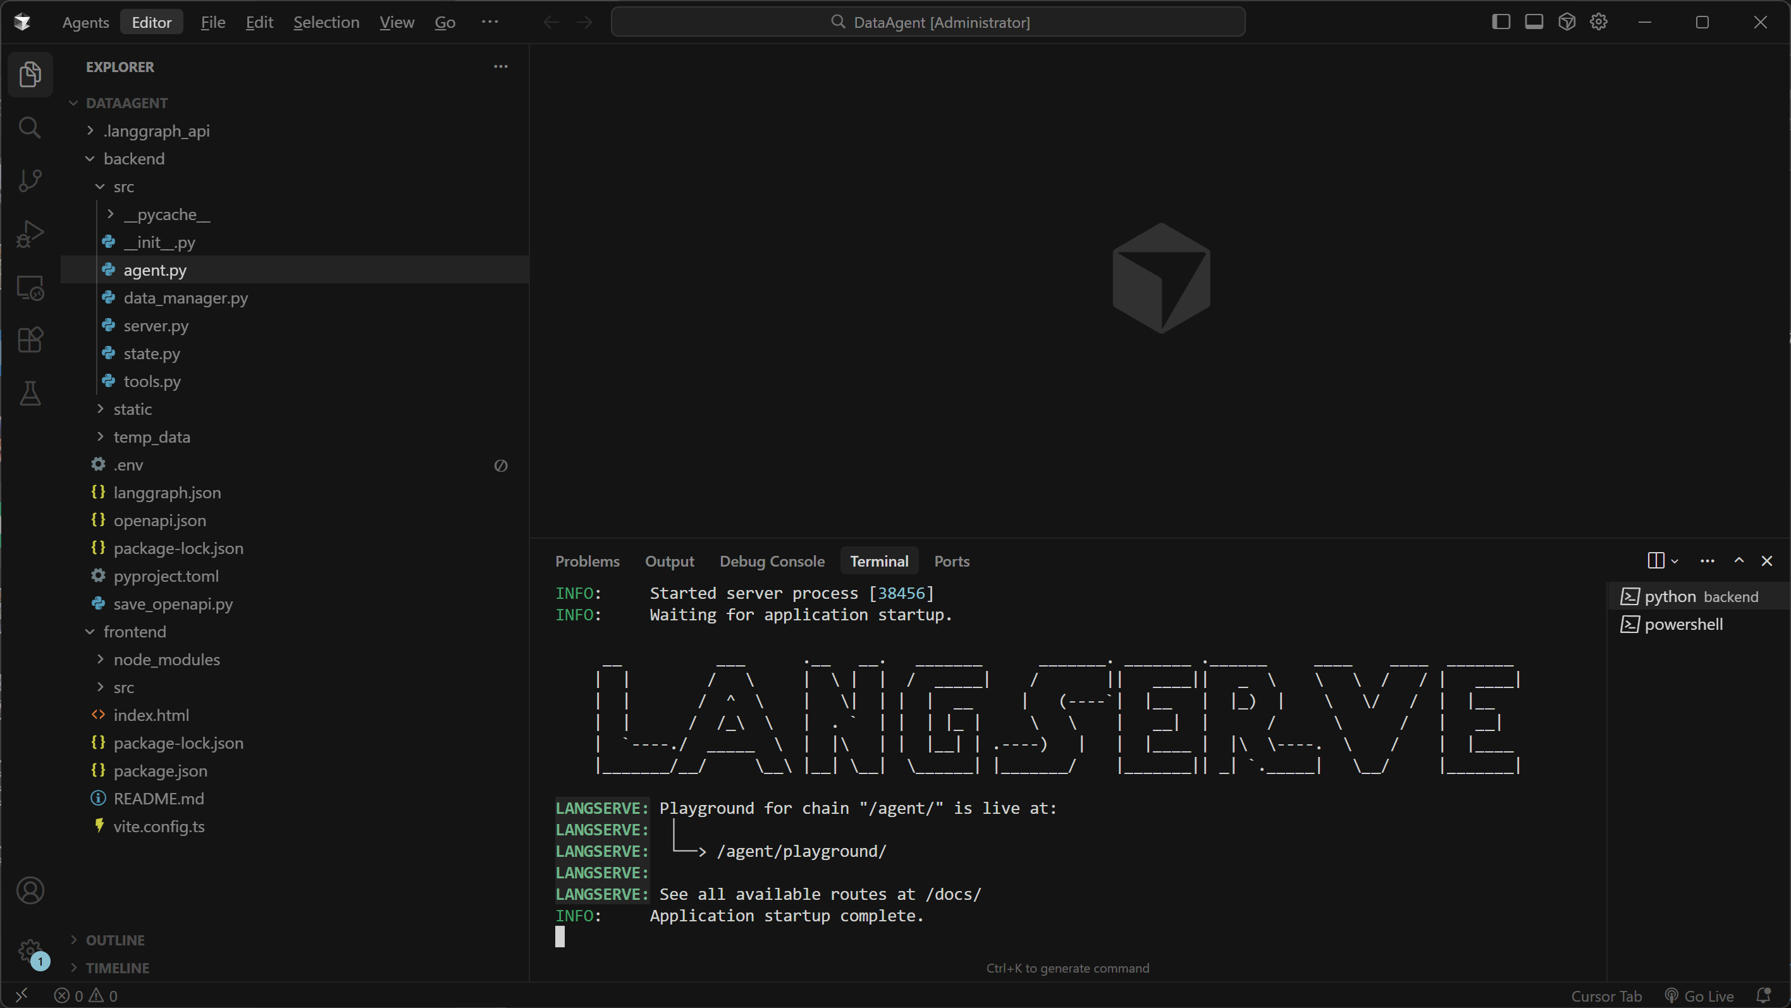Open the File menu

pos(212,22)
